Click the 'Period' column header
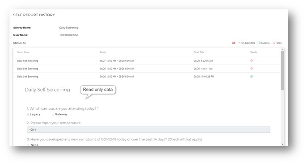Image resolution: width=307 pixels, height=165 pixels. (103, 52)
